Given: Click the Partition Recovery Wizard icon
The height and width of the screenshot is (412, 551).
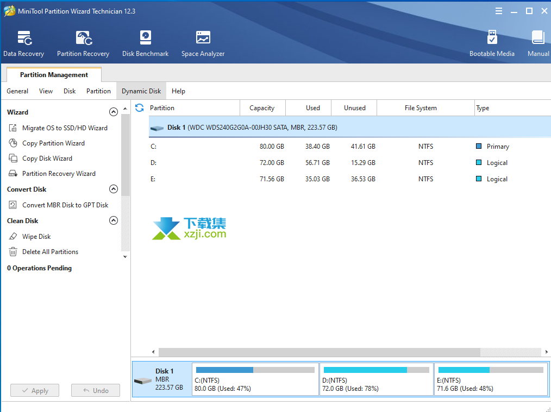Looking at the screenshot, I should tap(13, 173).
